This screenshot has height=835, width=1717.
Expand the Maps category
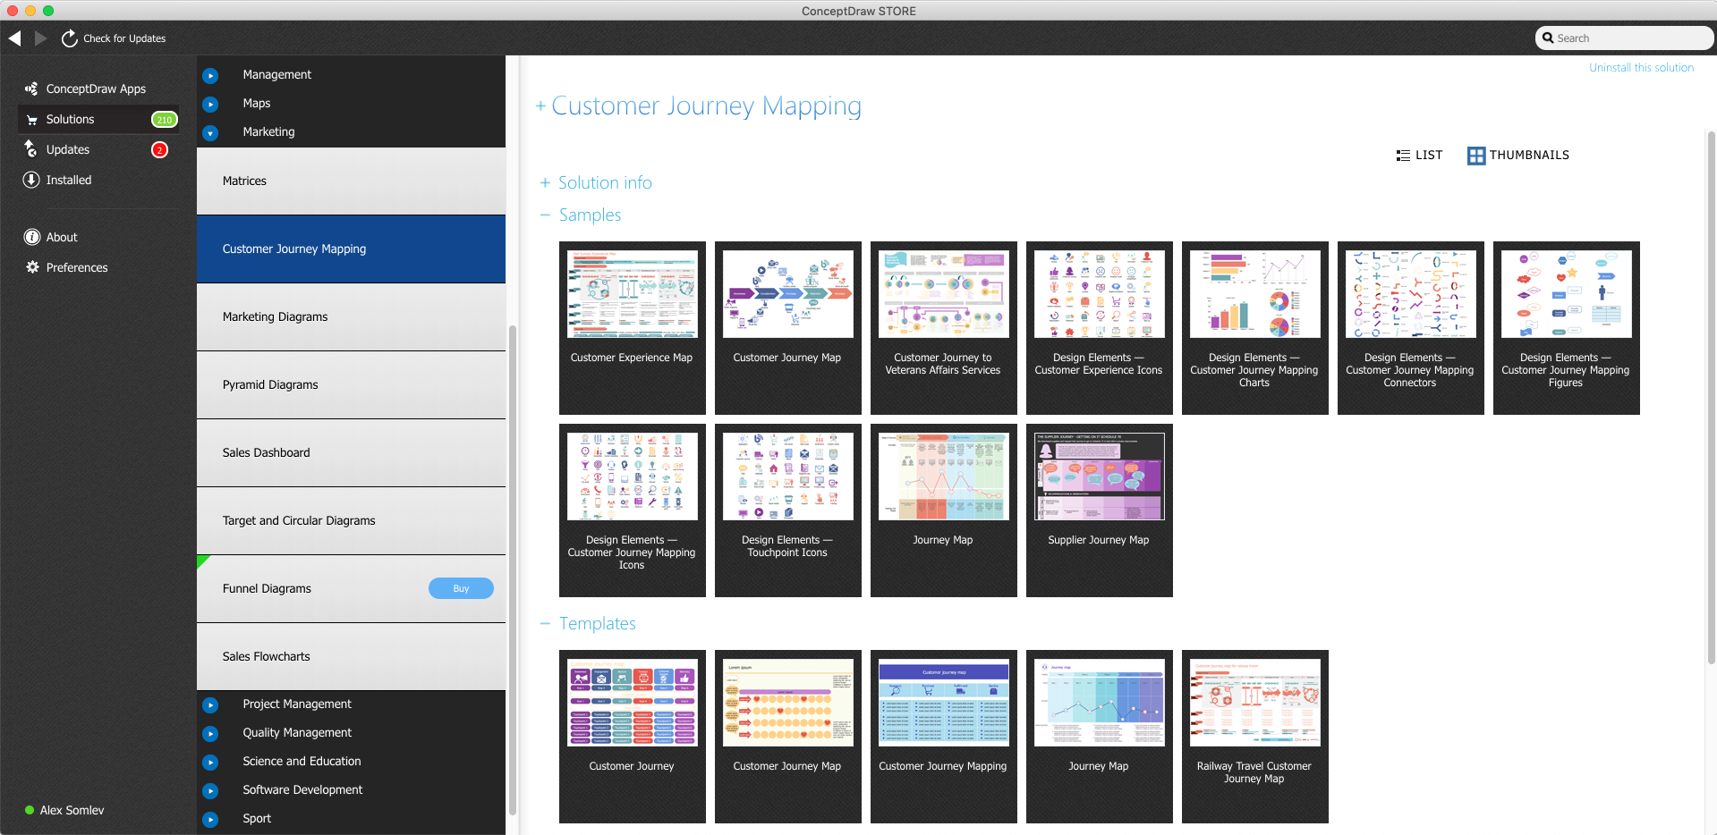(x=210, y=104)
